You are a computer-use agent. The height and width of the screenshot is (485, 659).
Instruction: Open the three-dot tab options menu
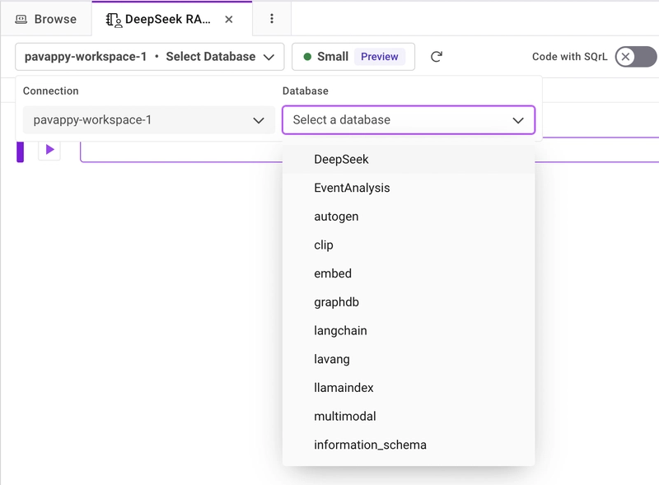(x=272, y=18)
